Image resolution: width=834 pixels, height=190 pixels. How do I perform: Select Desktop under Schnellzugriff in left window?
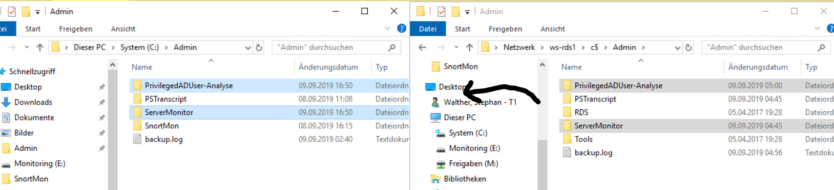[28, 87]
